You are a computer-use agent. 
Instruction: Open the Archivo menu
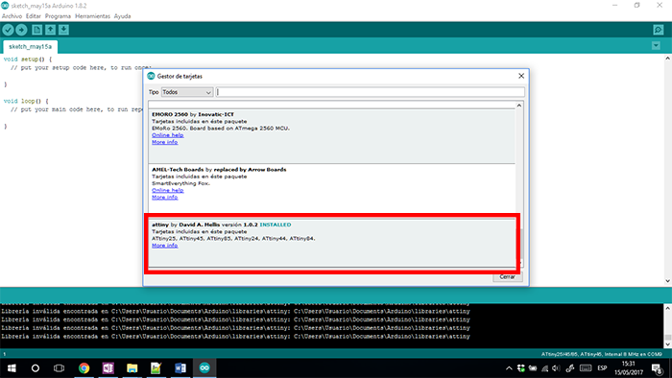(x=12, y=16)
